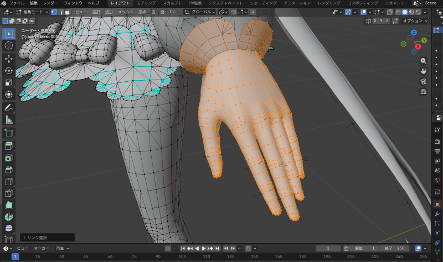
Task: Open the メッシュ menu
Action: point(126,12)
